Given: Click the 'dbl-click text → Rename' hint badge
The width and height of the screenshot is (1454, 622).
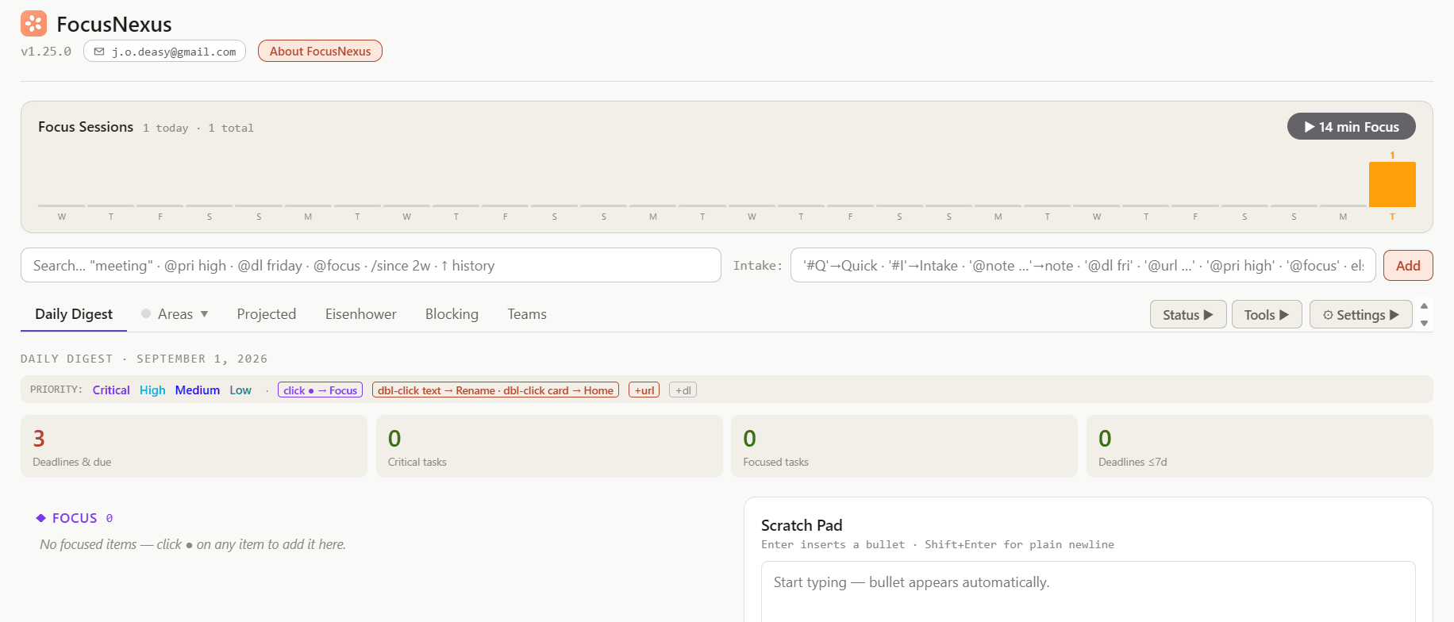Looking at the screenshot, I should (x=495, y=390).
